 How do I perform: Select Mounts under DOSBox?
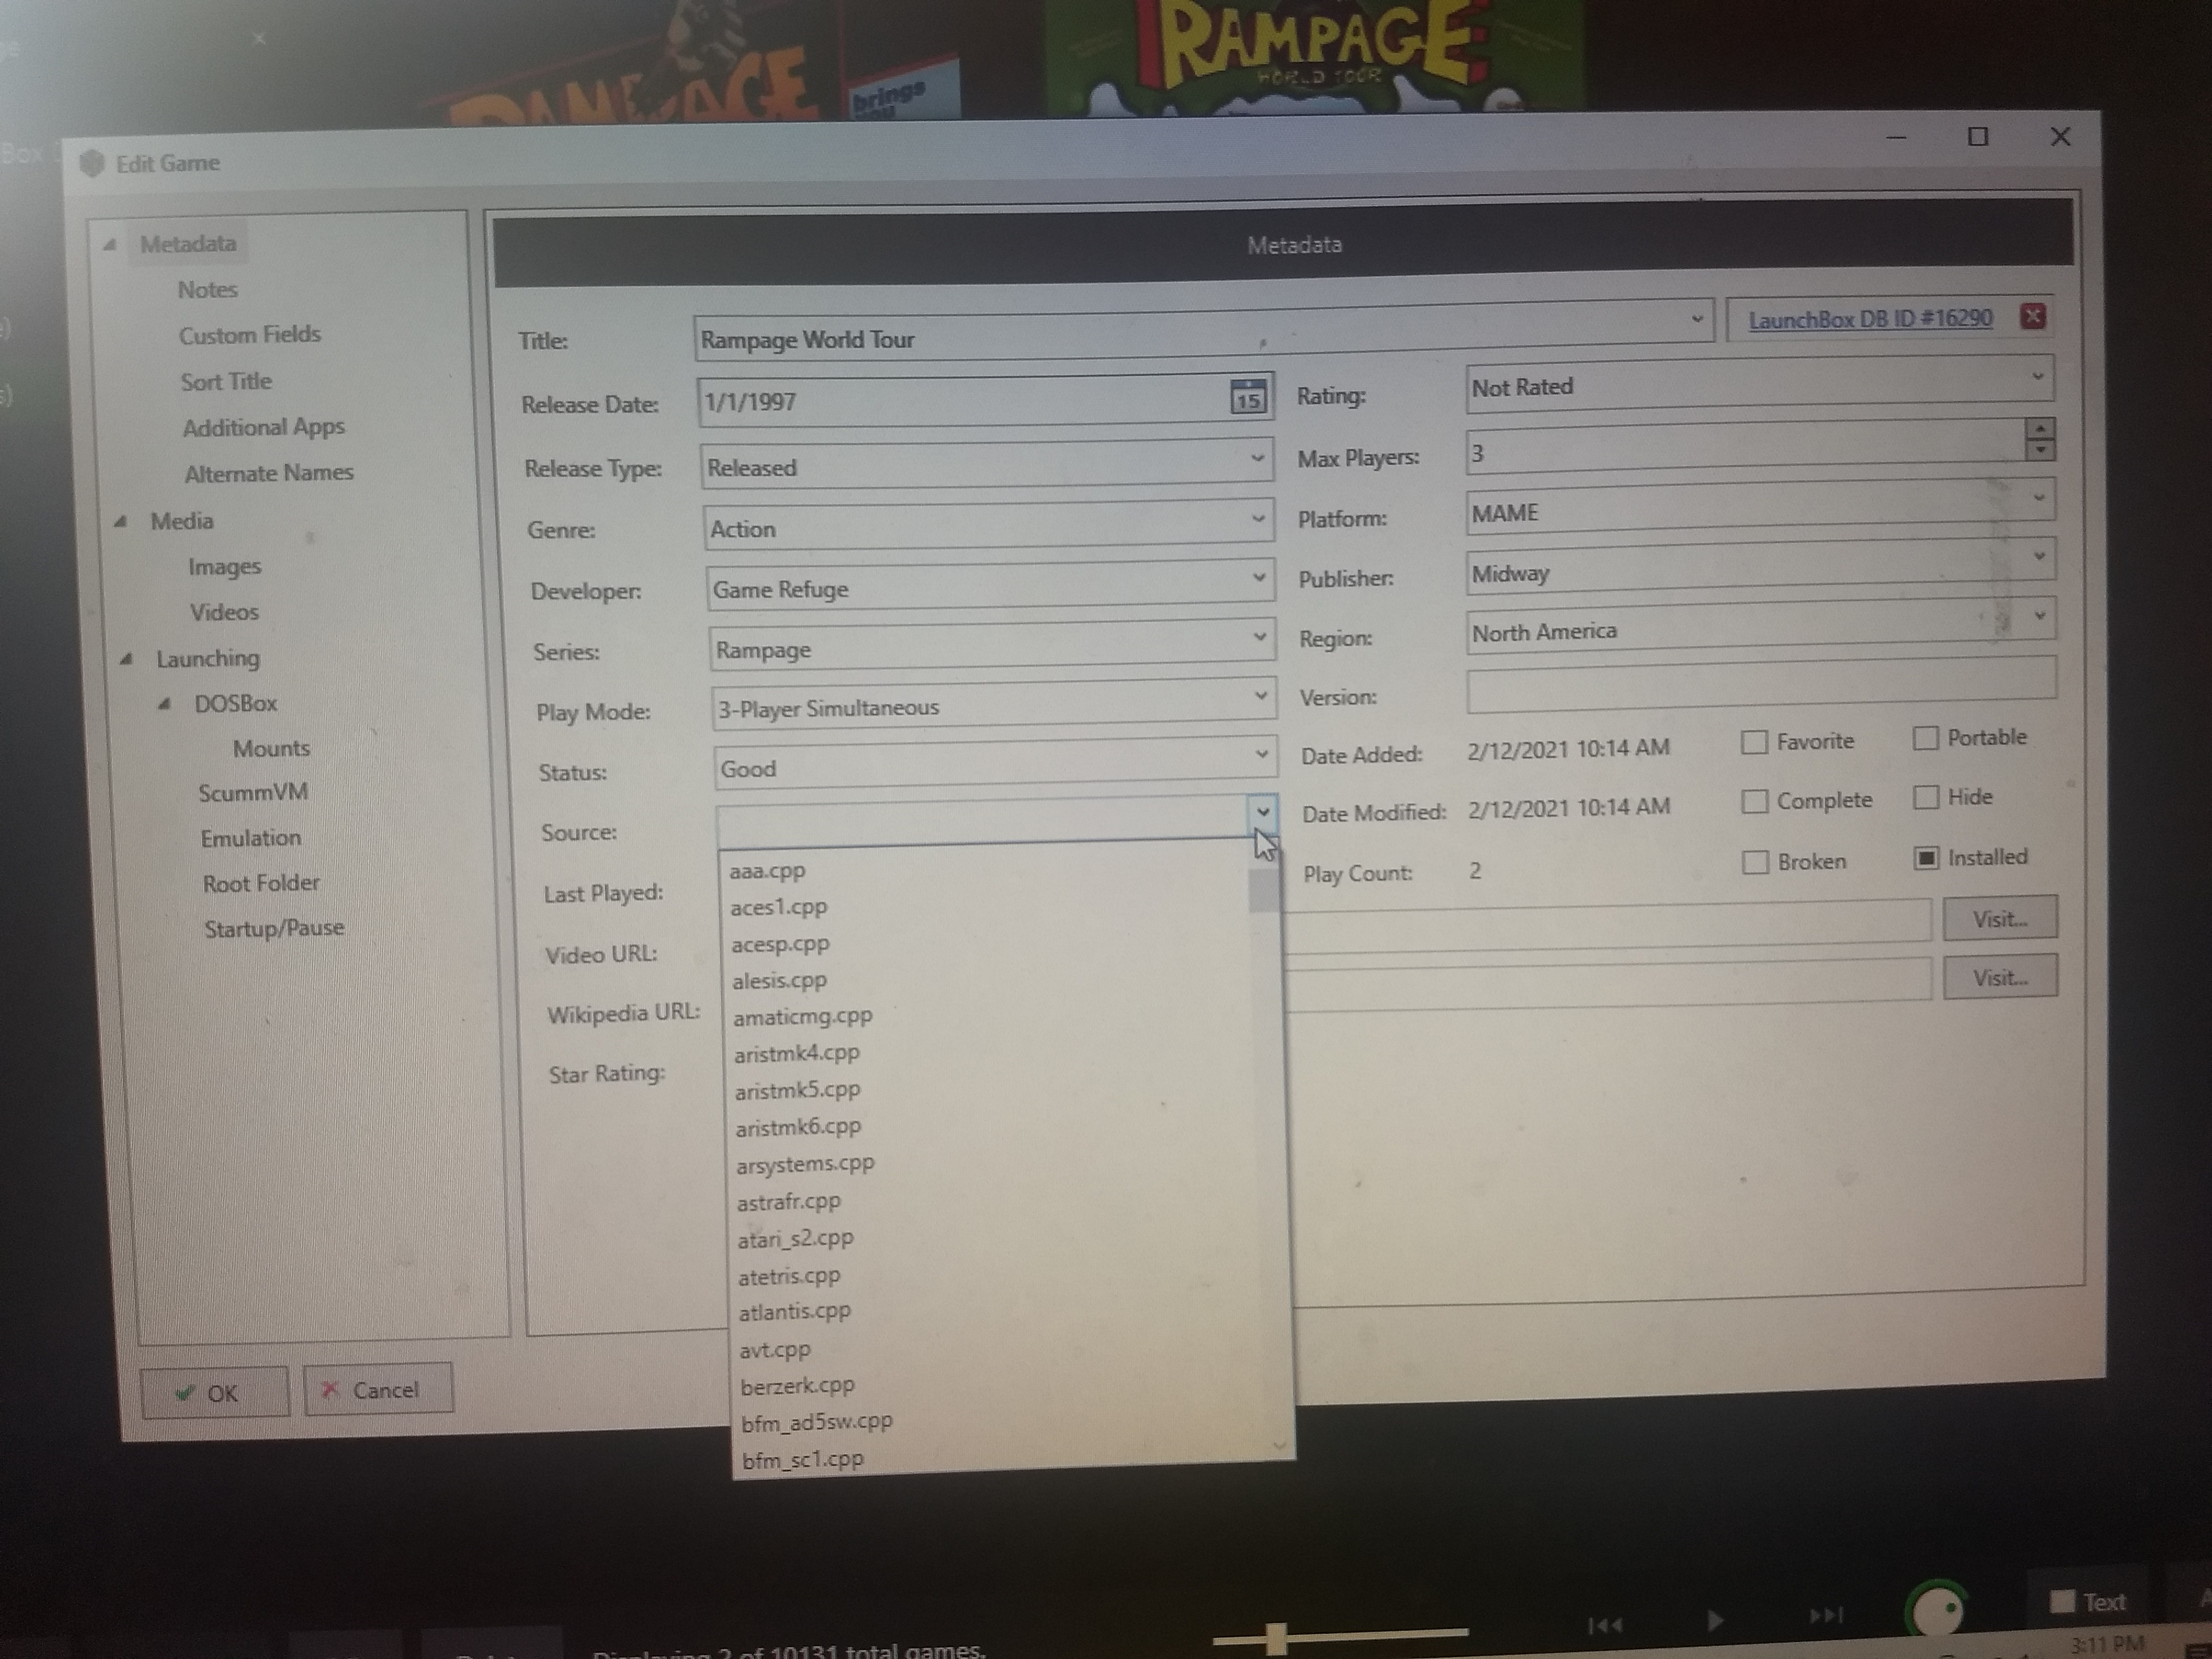(x=272, y=749)
